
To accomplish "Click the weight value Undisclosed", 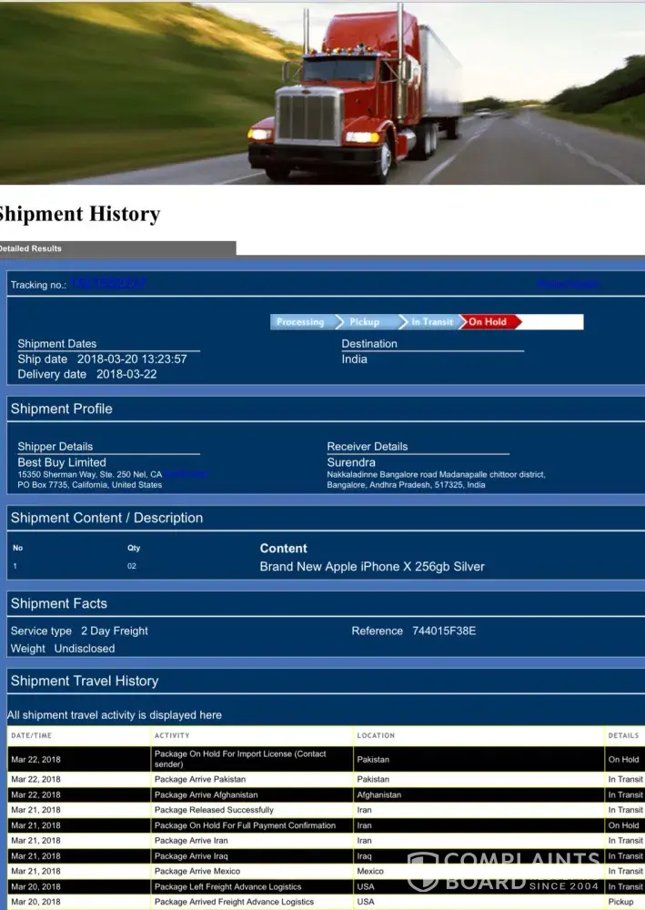I will [84, 648].
